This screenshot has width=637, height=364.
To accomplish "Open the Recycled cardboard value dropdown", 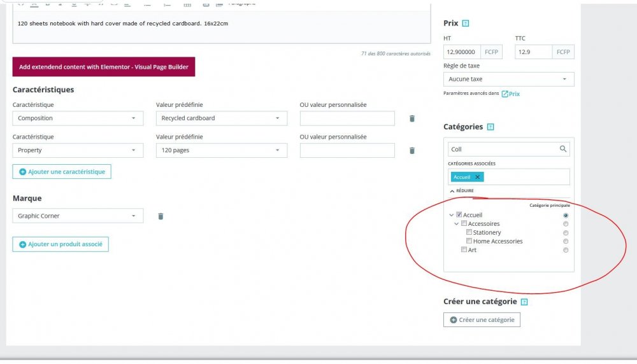I will [221, 118].
